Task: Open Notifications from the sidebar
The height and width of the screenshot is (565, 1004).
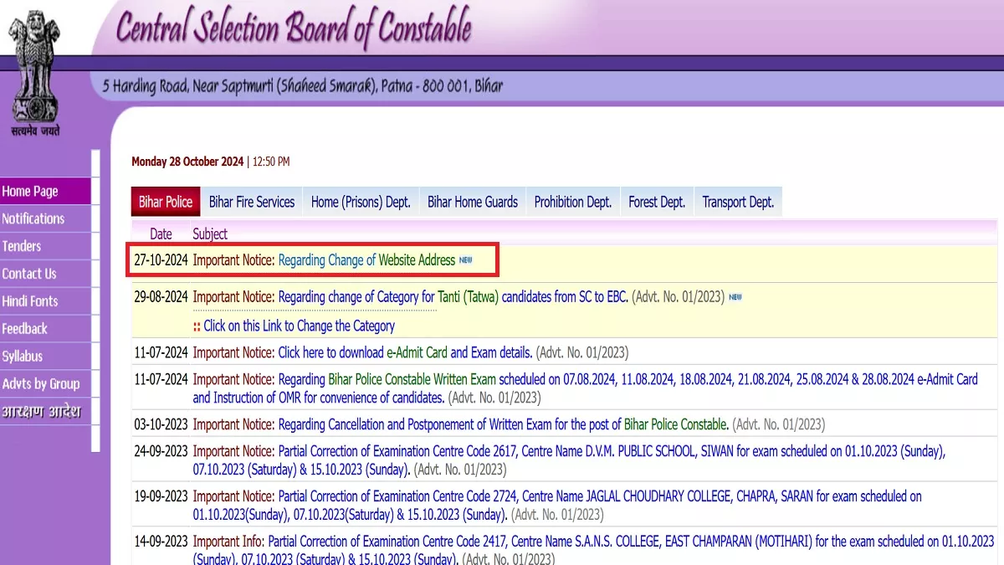Action: [33, 218]
